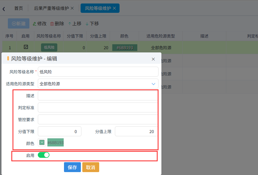258x175 pixels.
Task: Click the 颜色 column header
Action: point(124,36)
